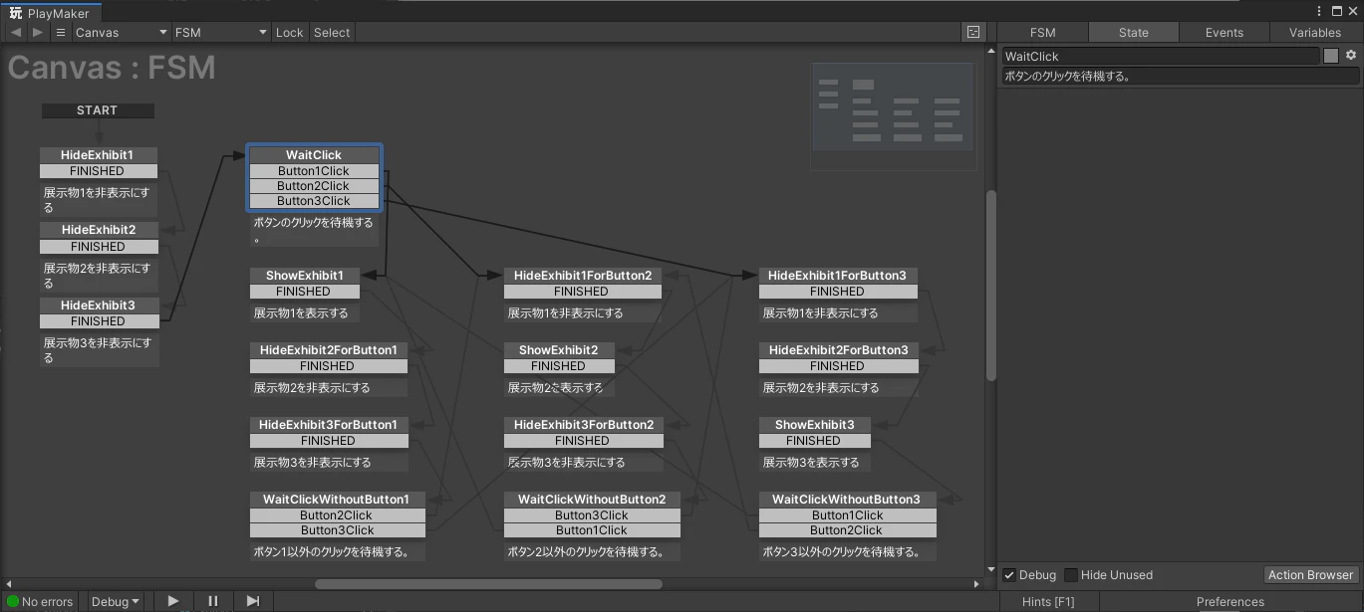Open the PlayMaker window kebab options menu
This screenshot has width=1364, height=612.
(1320, 12)
